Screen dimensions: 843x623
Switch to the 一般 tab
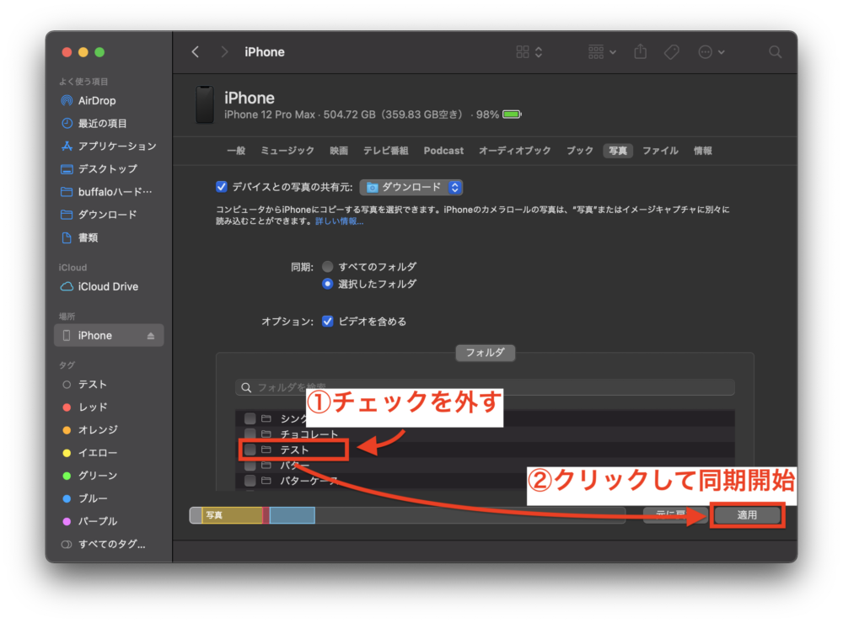(236, 151)
